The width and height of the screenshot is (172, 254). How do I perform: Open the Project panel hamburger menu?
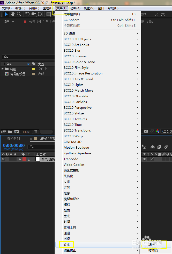tap(13, 22)
